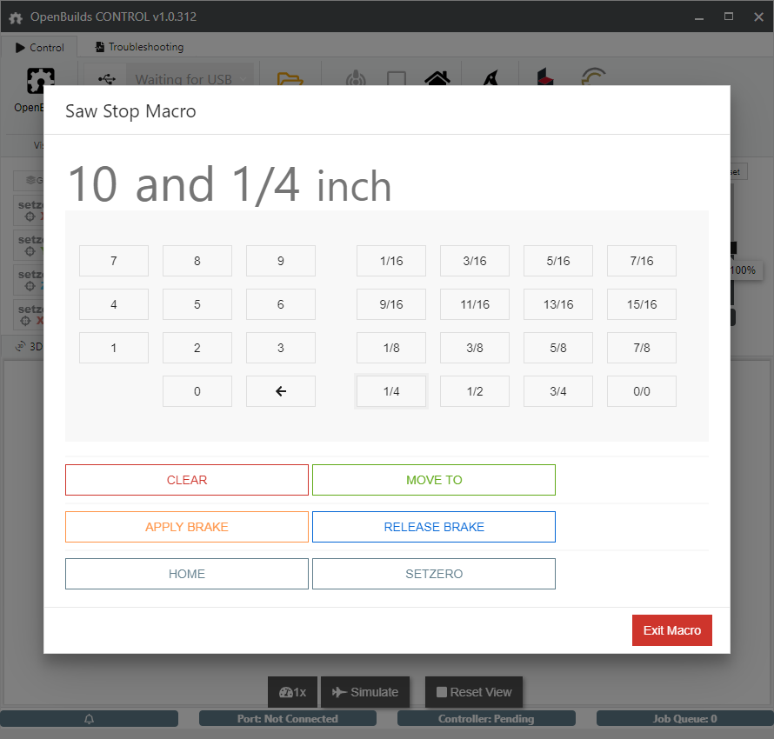This screenshot has height=739, width=774.
Task: Click the 1x playback speed icon
Action: pos(292,692)
